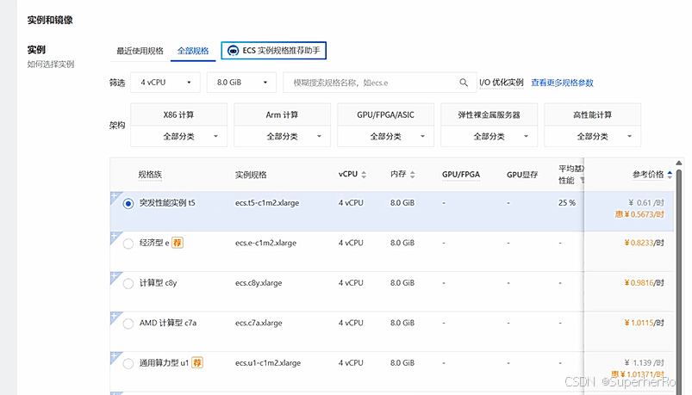Click 如何选择实例 help link

click(51, 65)
